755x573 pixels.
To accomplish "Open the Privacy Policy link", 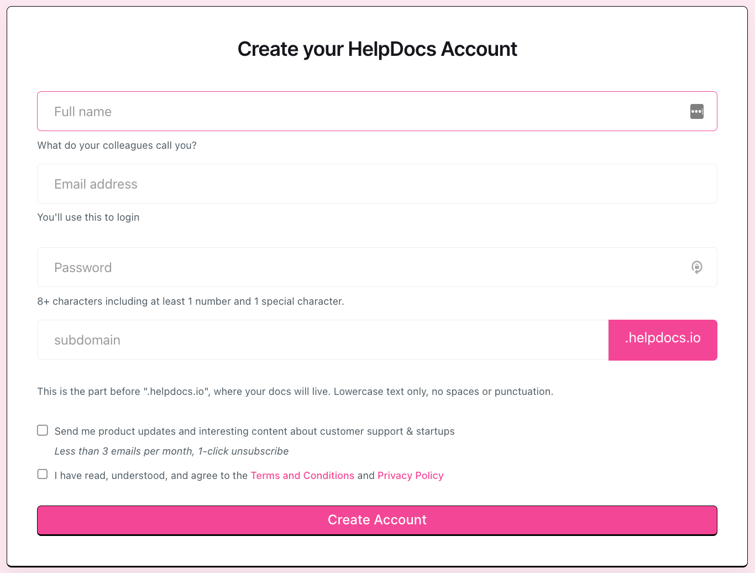I will click(x=411, y=476).
